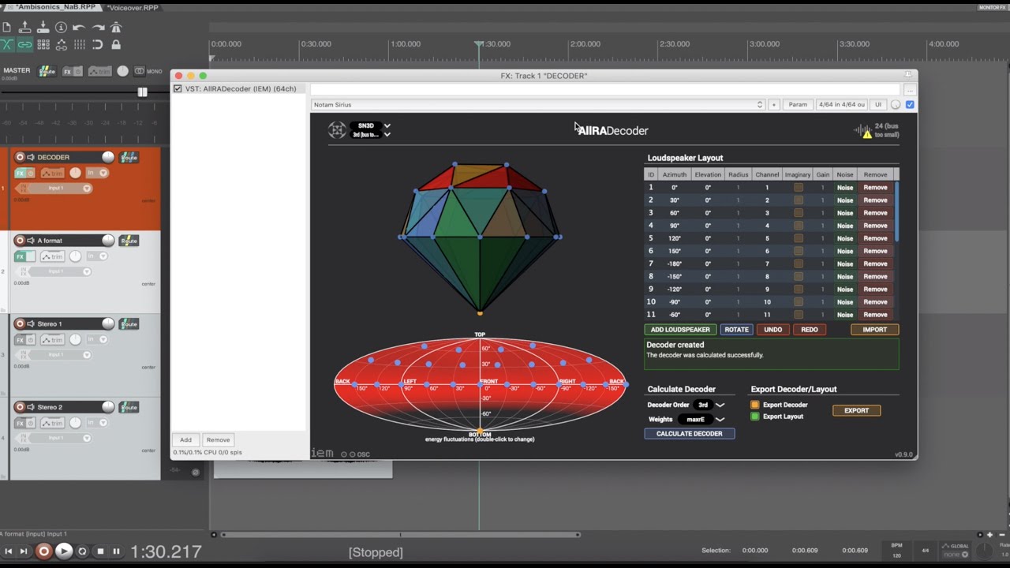Toggle ripple editing grid icon
Image resolution: width=1010 pixels, height=568 pixels.
[x=43, y=45]
